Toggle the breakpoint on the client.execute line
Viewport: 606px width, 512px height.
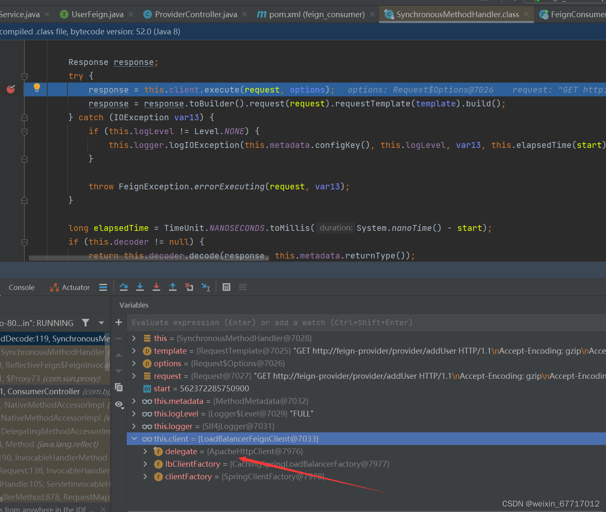11,89
